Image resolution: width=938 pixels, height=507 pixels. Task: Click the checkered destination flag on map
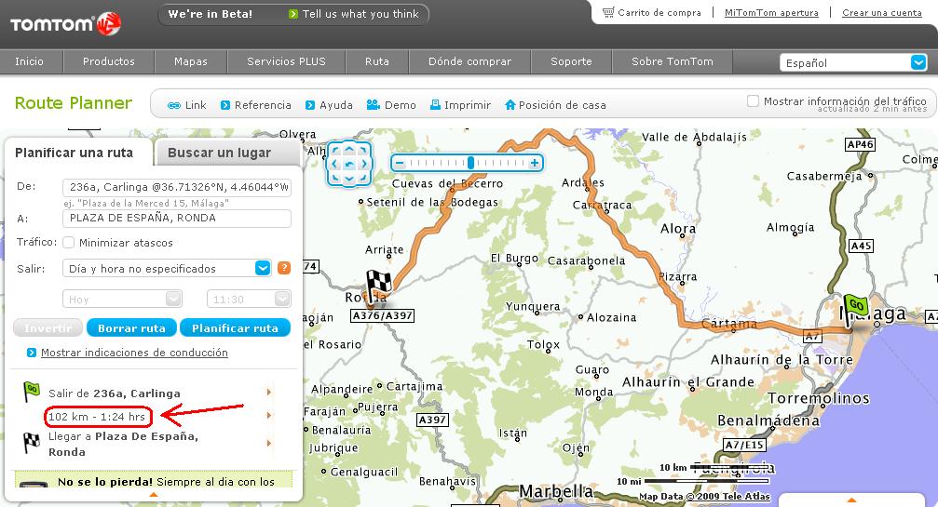click(377, 286)
